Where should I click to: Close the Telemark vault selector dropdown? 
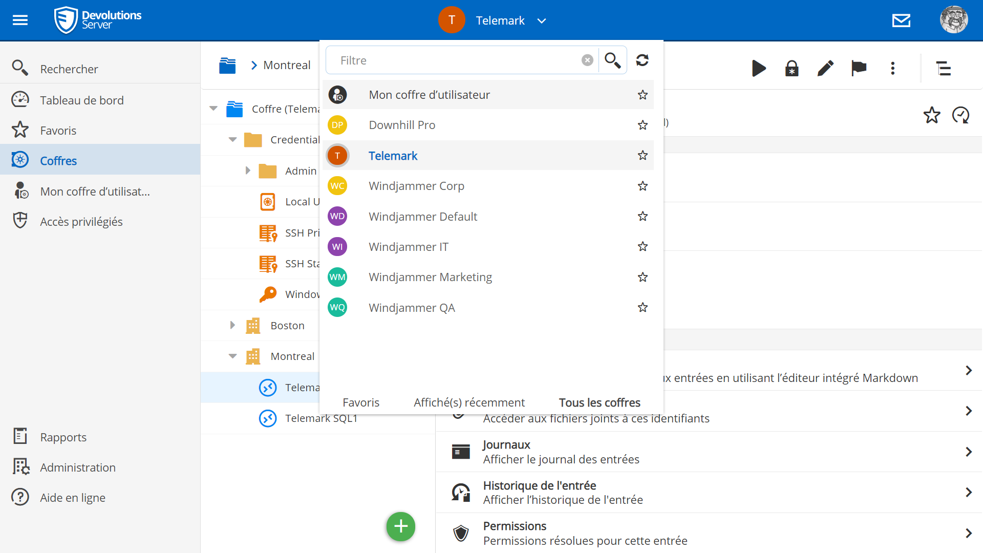click(x=542, y=21)
